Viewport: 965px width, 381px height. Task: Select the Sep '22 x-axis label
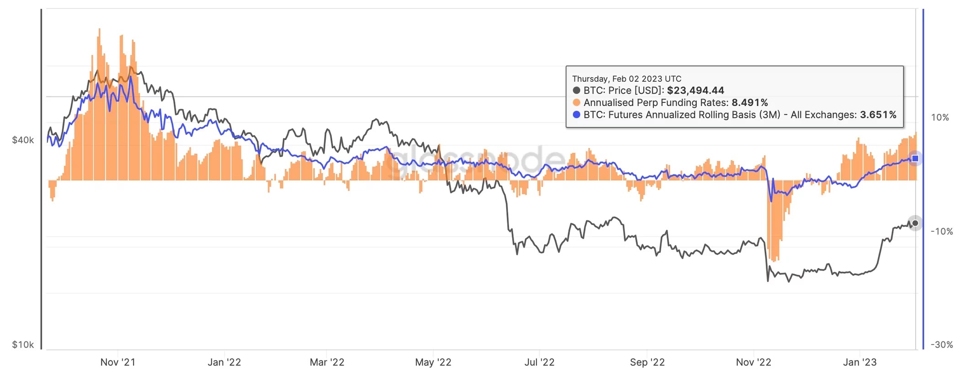pos(647,362)
